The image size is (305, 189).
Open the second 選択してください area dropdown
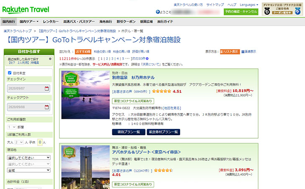click(29, 164)
